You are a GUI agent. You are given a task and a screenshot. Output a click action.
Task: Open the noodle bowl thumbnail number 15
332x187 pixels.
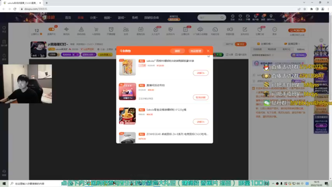pyautogui.click(x=127, y=116)
